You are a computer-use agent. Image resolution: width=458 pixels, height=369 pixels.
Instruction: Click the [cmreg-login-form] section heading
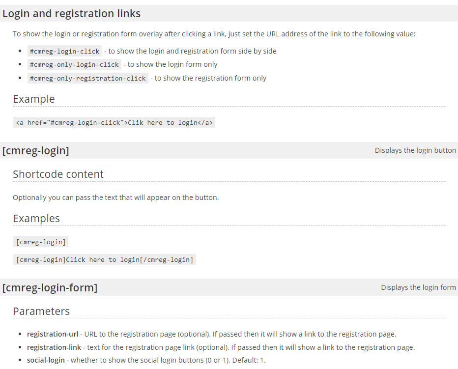click(50, 287)
